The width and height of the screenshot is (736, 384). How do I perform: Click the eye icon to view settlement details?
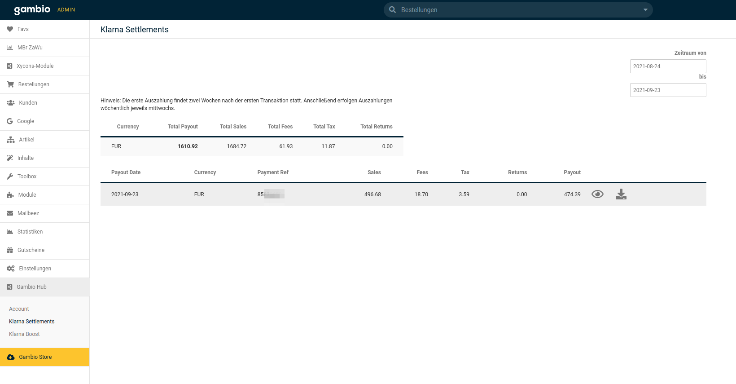tap(597, 194)
